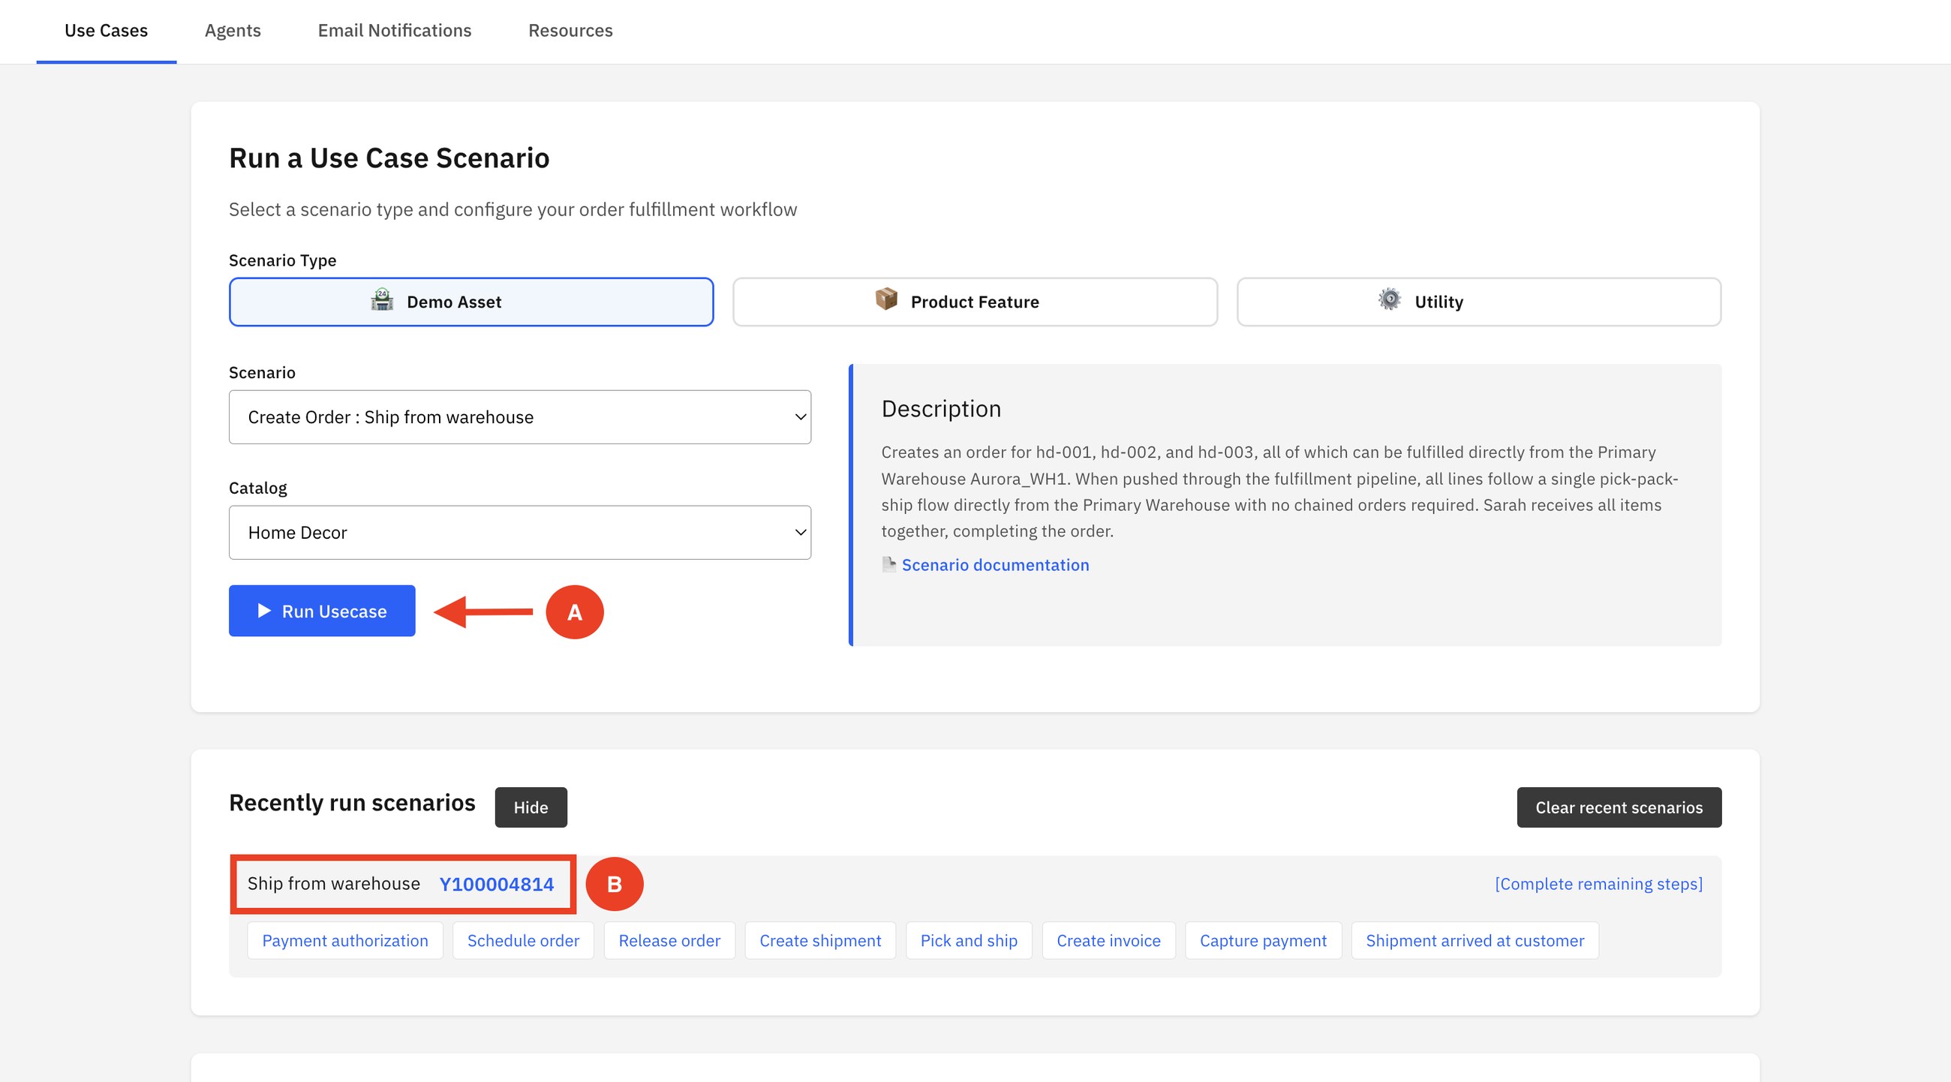Click the Ship from warehouse scenario label
This screenshot has width=1951, height=1082.
pos(334,884)
